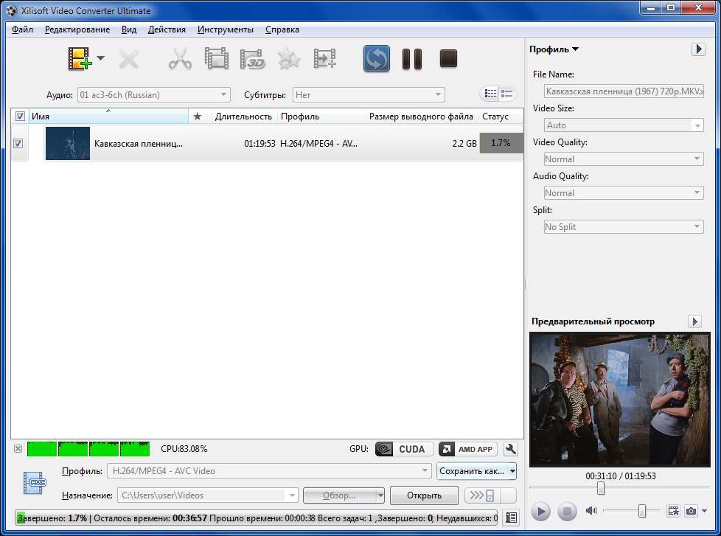This screenshot has width=721, height=536.
Task: Open the Split dropdown
Action: (x=624, y=226)
